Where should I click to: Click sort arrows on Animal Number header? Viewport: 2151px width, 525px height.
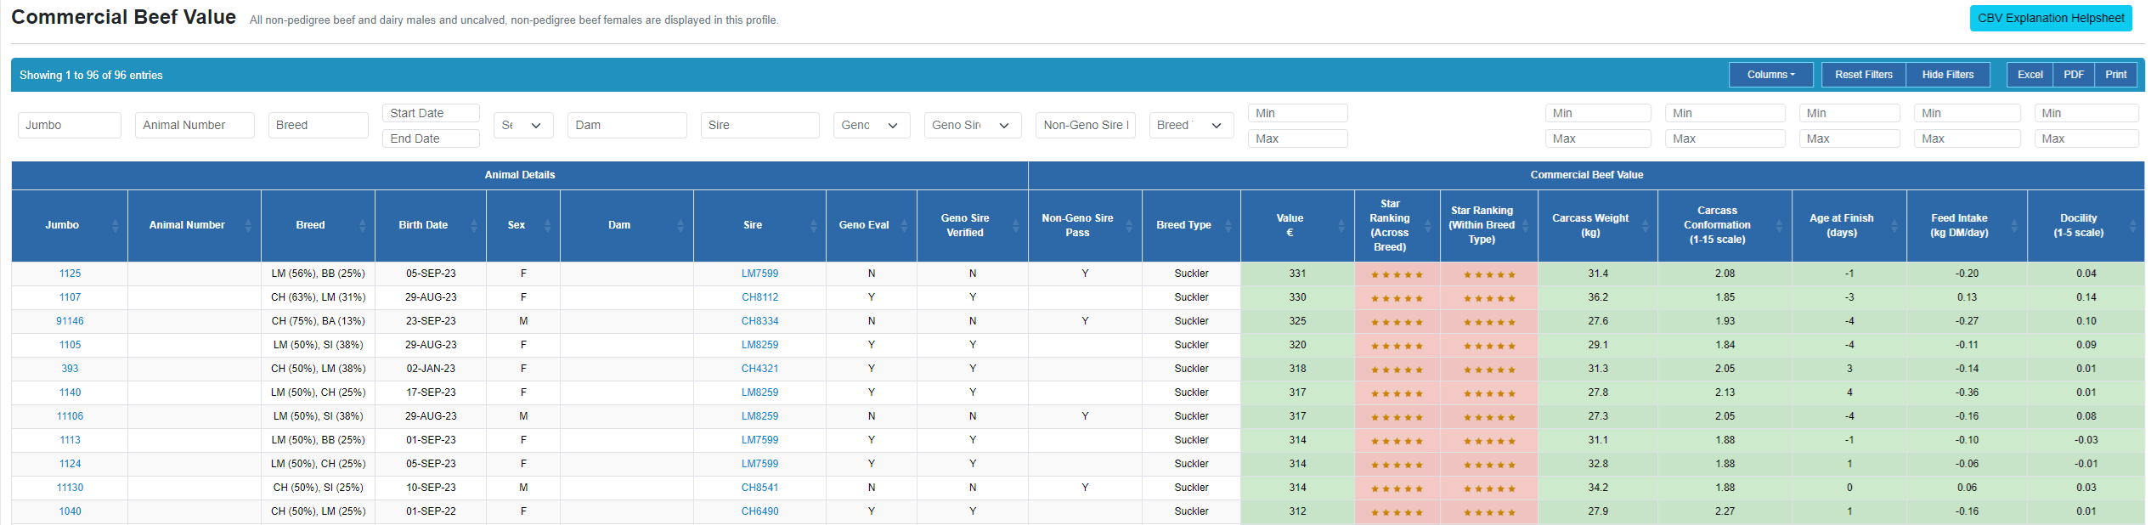pos(248,225)
